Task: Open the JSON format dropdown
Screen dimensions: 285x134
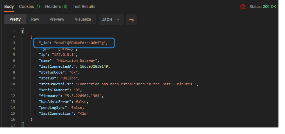Action: 111,20
